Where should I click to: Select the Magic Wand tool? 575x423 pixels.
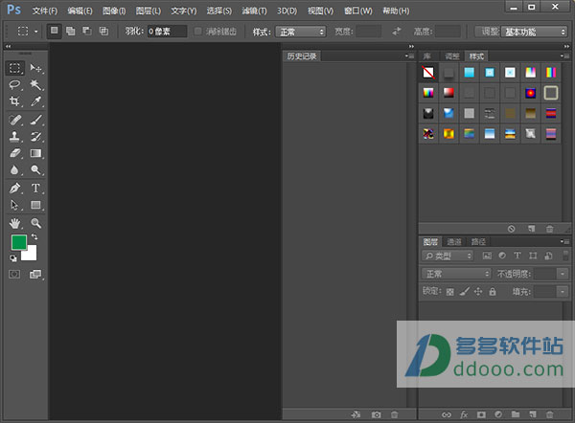36,85
